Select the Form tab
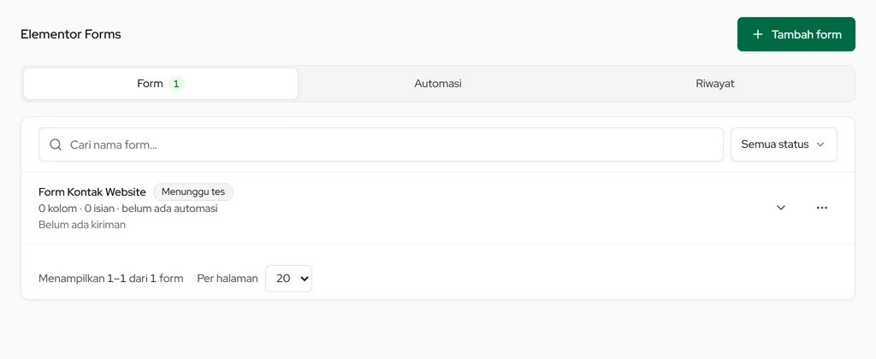876x359 pixels. click(x=161, y=84)
